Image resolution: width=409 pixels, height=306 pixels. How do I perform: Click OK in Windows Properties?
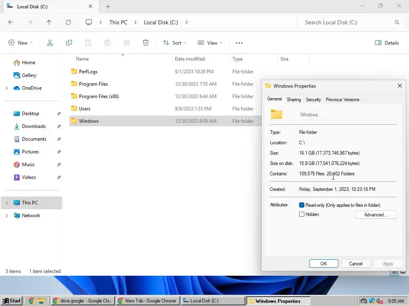pyautogui.click(x=324, y=264)
